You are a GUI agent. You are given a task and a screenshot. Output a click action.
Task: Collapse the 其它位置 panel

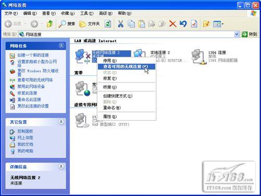coord(61,122)
